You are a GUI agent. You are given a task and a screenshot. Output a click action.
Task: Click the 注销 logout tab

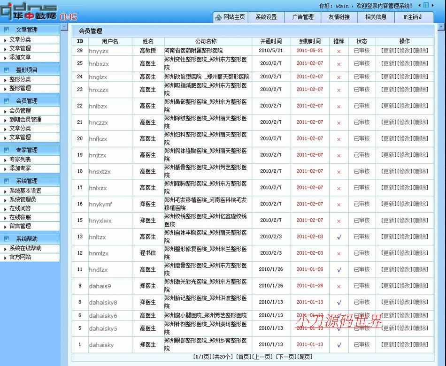[x=413, y=17]
